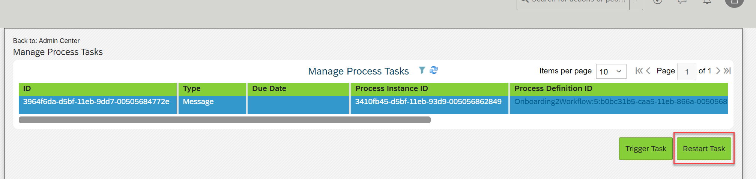This screenshot has width=756, height=179.
Task: Go to the first page of results
Action: point(639,71)
